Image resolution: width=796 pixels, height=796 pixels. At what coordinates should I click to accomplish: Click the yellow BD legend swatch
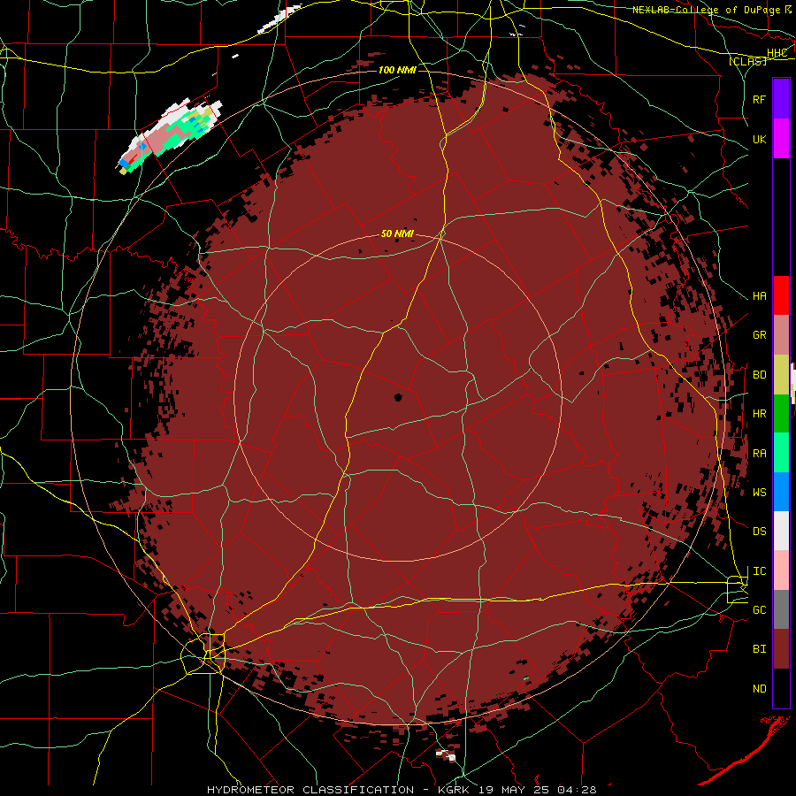[x=781, y=375]
